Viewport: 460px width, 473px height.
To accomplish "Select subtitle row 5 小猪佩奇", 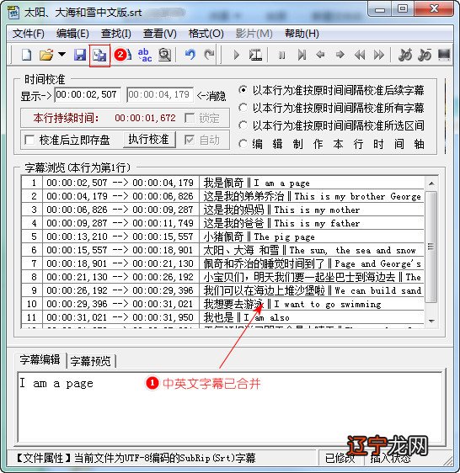I will [x=223, y=236].
